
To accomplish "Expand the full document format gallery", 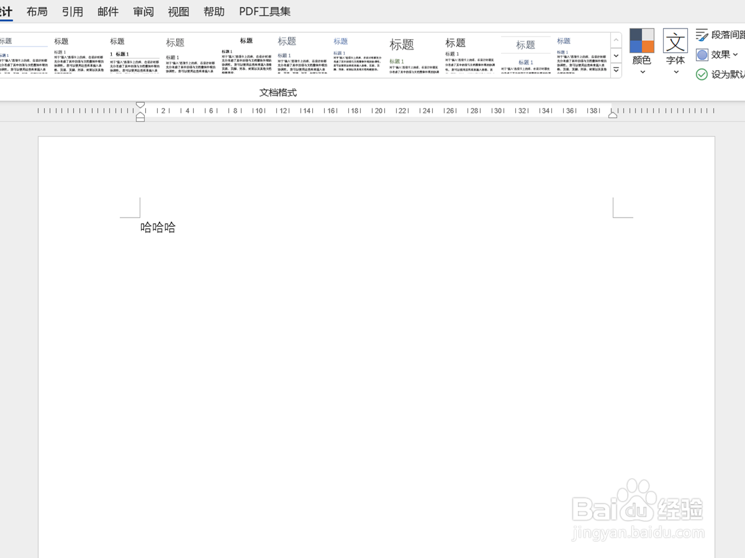I will pos(616,70).
